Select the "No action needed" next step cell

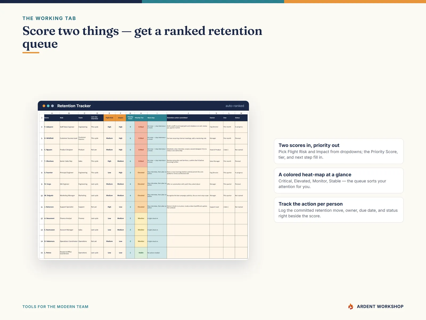[157, 253]
